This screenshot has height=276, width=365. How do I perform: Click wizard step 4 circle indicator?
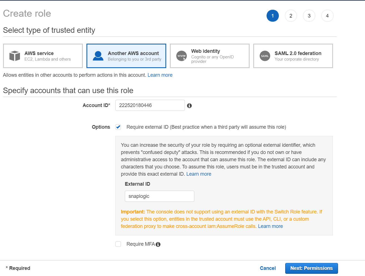(x=327, y=16)
